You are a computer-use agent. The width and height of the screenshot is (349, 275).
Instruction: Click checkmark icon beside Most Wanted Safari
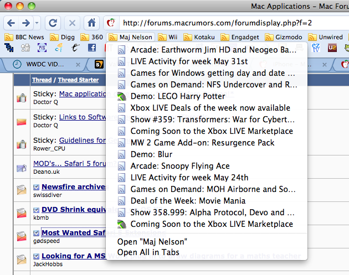tap(36, 234)
